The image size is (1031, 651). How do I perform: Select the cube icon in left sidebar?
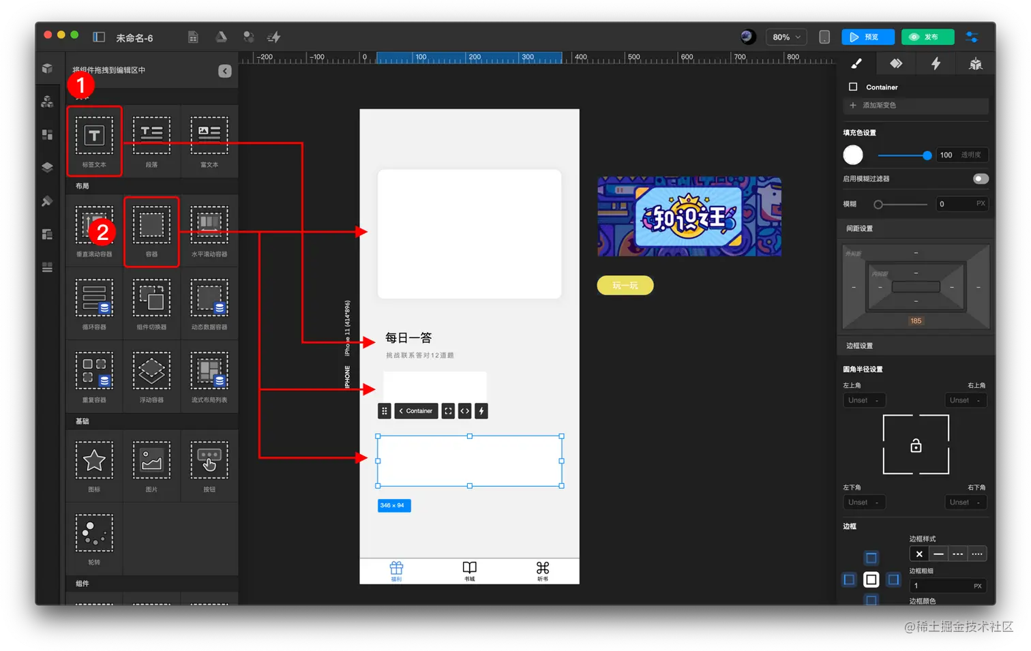point(47,68)
